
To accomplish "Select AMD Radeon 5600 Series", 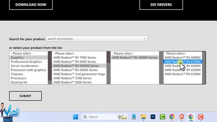I will [79, 82].
